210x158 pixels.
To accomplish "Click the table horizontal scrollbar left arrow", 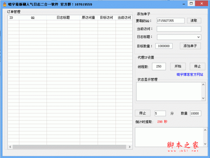I will (10, 147).
